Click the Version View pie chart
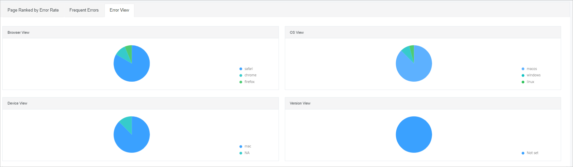Image resolution: width=573 pixels, height=167 pixels. [414, 135]
